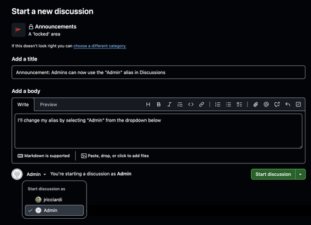The image size is (311, 225).
Task: Apply italic formatting in the editor toolbar
Action: [169, 104]
